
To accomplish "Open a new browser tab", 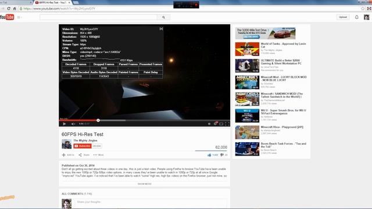I will pos(76,2).
